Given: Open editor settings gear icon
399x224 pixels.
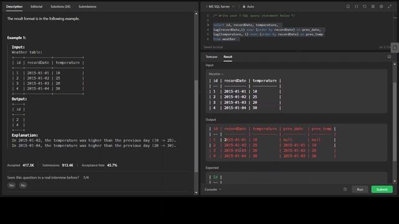Looking at the screenshot, I should click(x=381, y=7).
